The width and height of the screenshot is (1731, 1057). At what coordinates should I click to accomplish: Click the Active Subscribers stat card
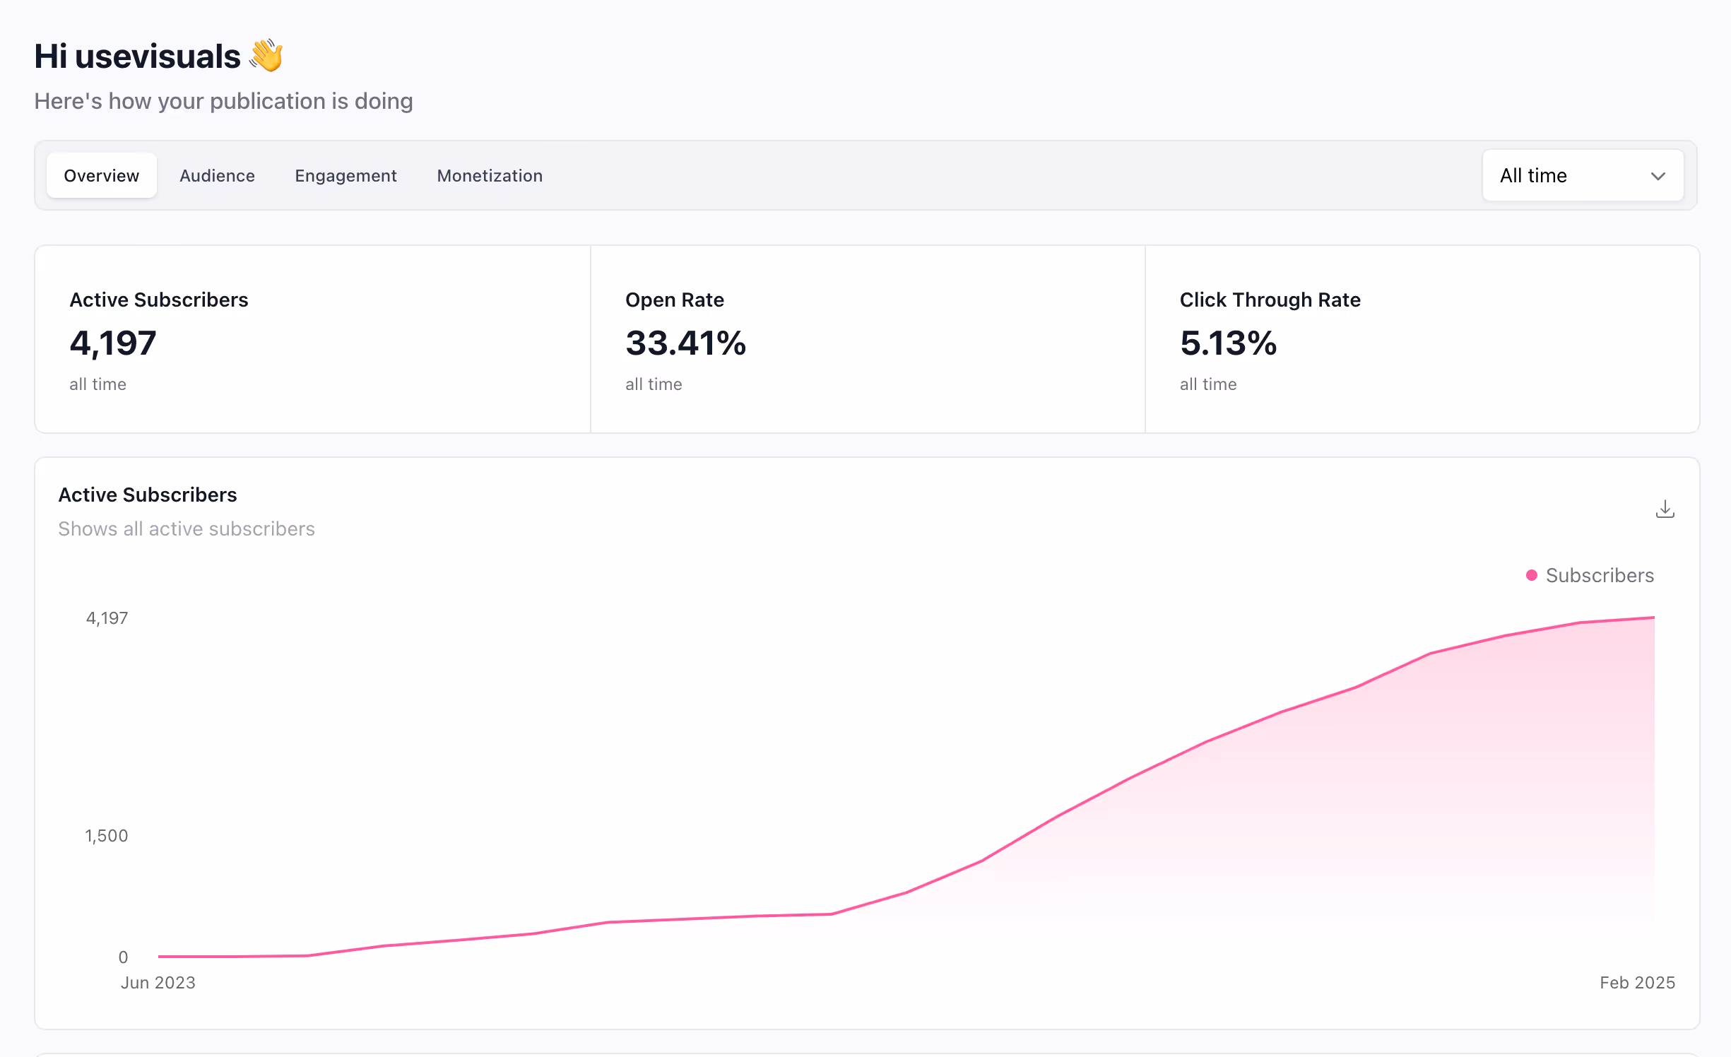312,339
